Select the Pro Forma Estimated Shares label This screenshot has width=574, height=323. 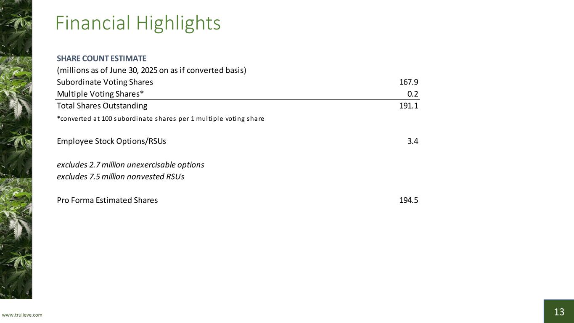coord(107,200)
